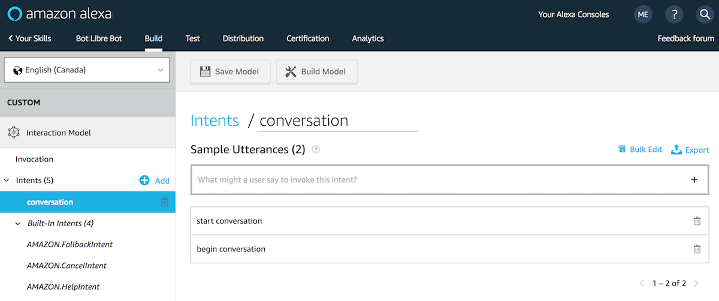Click the '1 – 2 of 2' pagination text
The width and height of the screenshot is (719, 301).
[669, 283]
